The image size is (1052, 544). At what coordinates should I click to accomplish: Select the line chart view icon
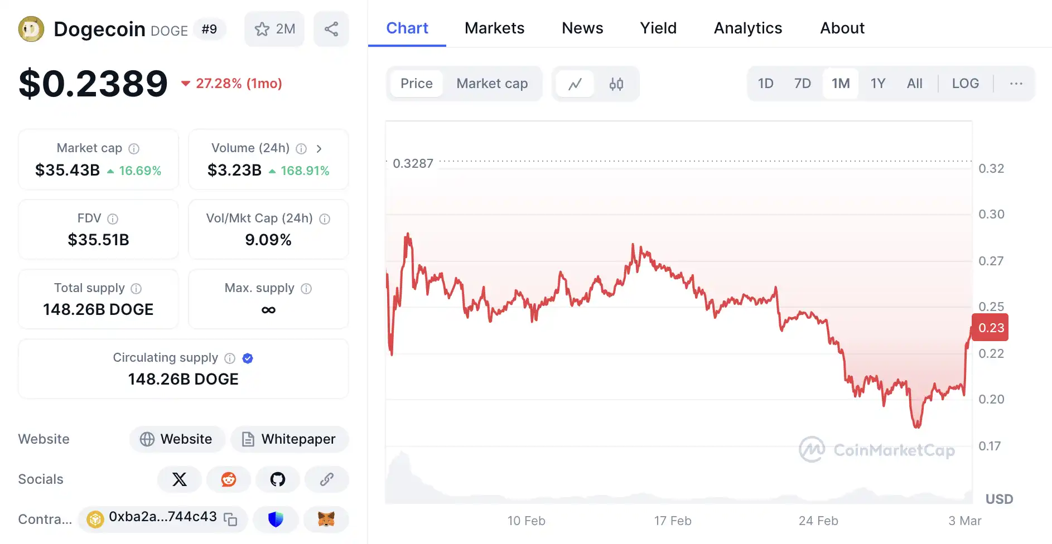click(x=575, y=84)
